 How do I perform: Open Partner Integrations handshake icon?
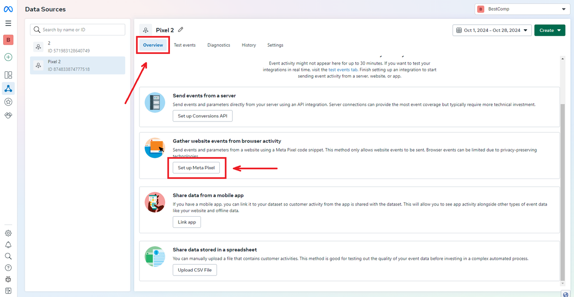[8, 115]
